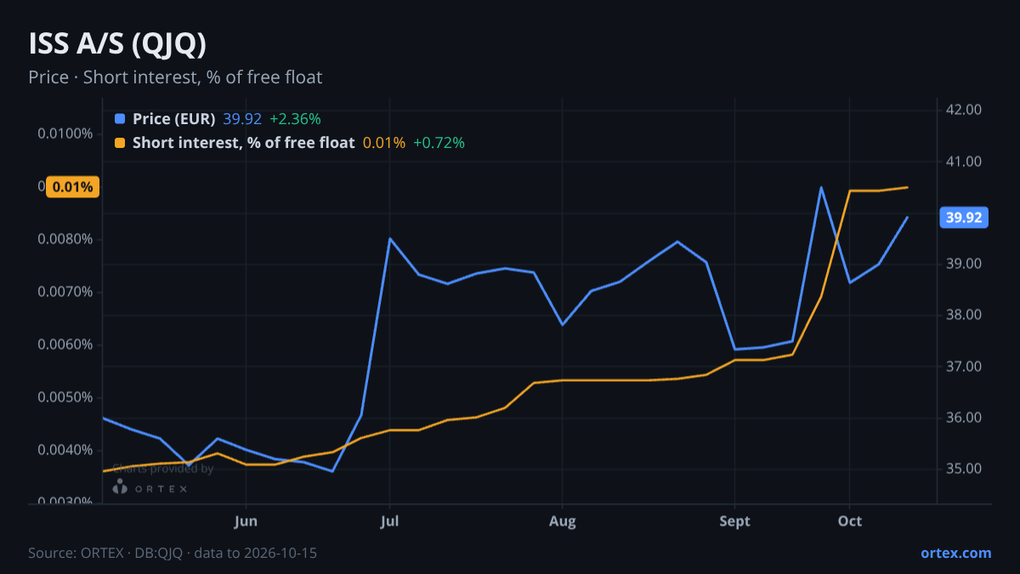Click the 0.01% short interest legend value
Image resolution: width=1020 pixels, height=574 pixels.
[x=384, y=143]
